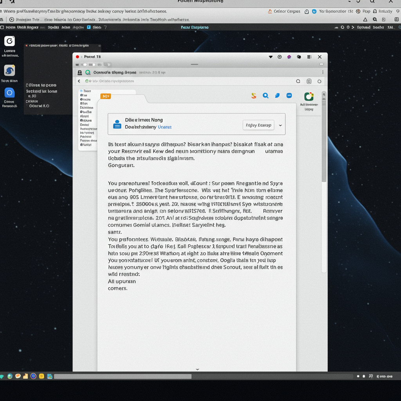Open the green multicolor app icon

[309, 96]
